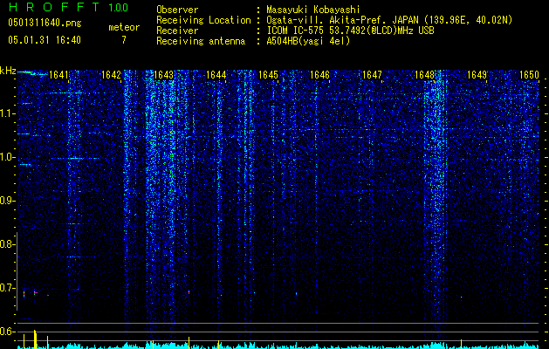
Task: Click the meteor label
Action: pyautogui.click(x=124, y=27)
